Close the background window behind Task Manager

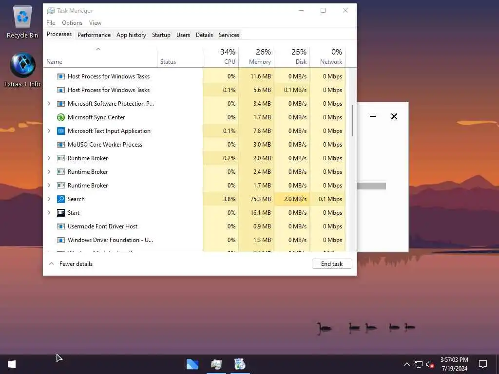394,116
